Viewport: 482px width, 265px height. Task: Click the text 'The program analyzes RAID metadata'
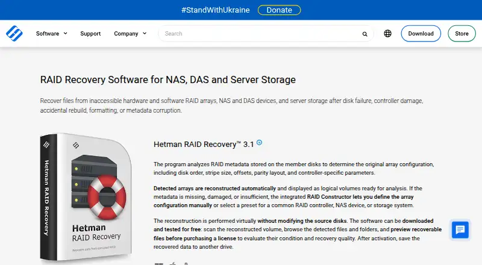(x=202, y=164)
